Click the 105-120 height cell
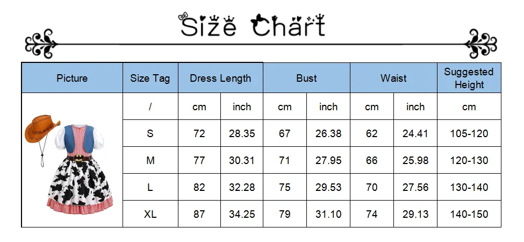Screen dimensions: 524x242 point(469,133)
